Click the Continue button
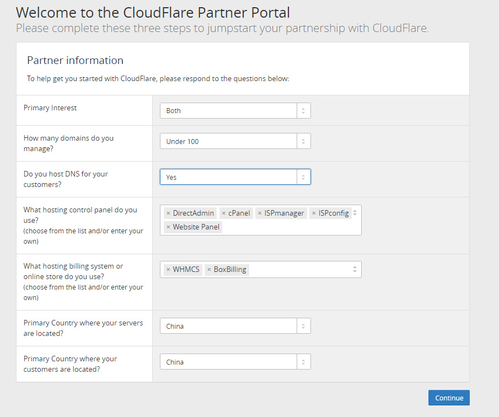This screenshot has height=417, width=499. [x=449, y=398]
